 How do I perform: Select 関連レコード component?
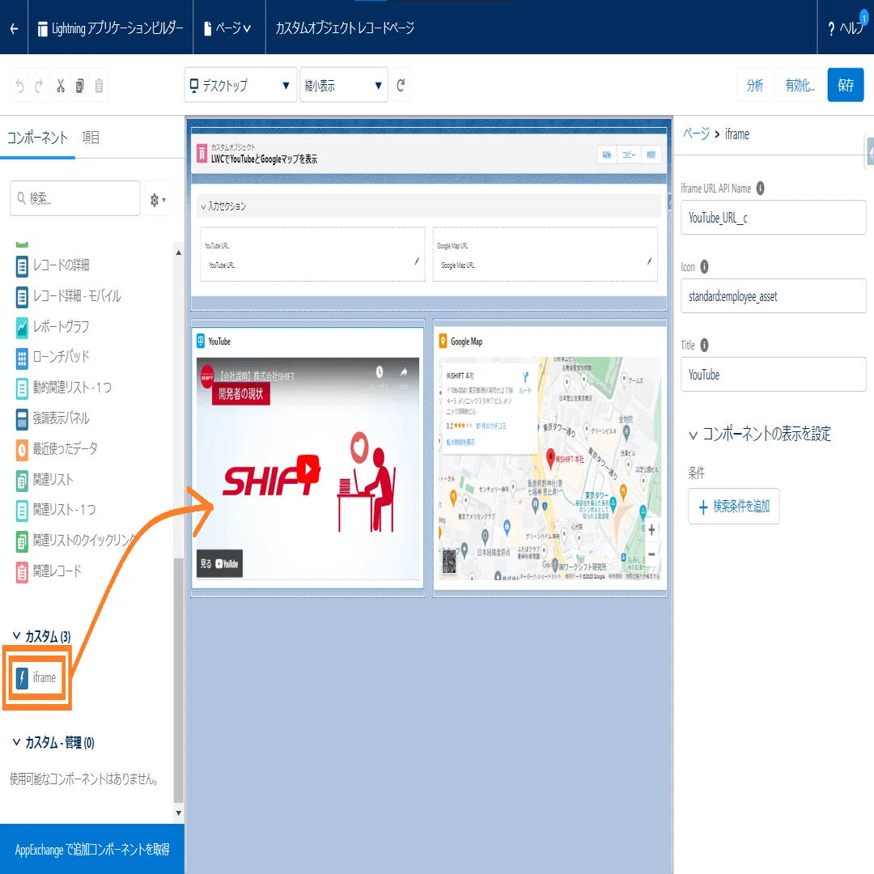[49, 571]
